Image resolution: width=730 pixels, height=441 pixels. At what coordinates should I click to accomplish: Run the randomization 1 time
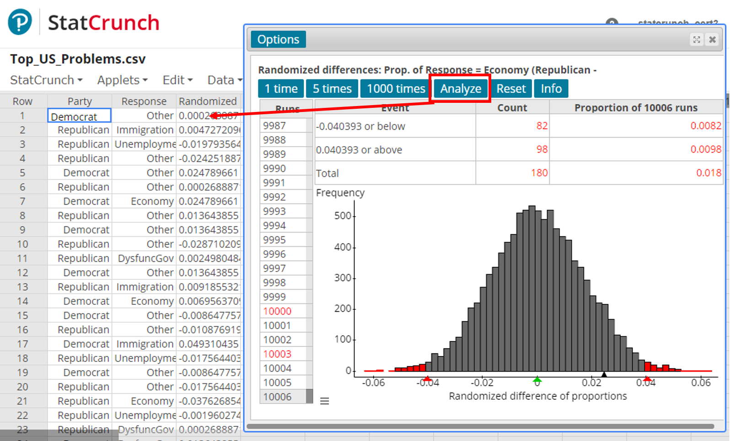pos(281,89)
